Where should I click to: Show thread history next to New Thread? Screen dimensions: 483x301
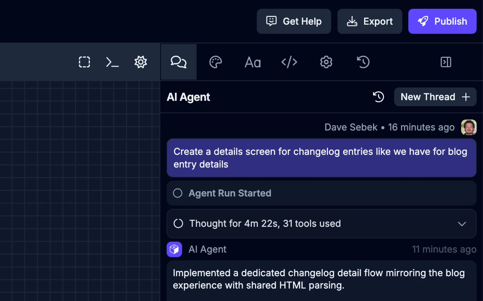point(378,97)
